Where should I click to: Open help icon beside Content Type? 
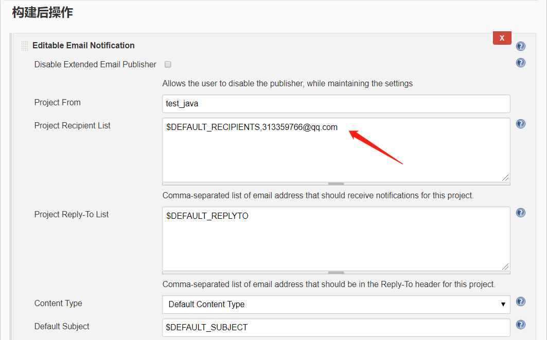click(x=520, y=301)
